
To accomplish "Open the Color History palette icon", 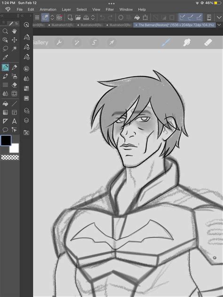I will tap(26, 98).
